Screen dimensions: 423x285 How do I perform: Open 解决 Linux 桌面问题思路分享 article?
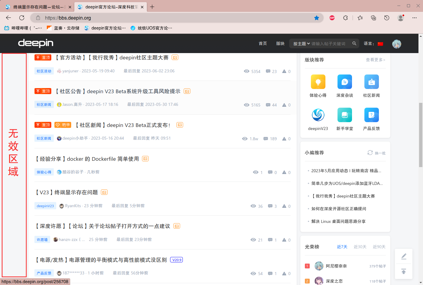pos(338,221)
